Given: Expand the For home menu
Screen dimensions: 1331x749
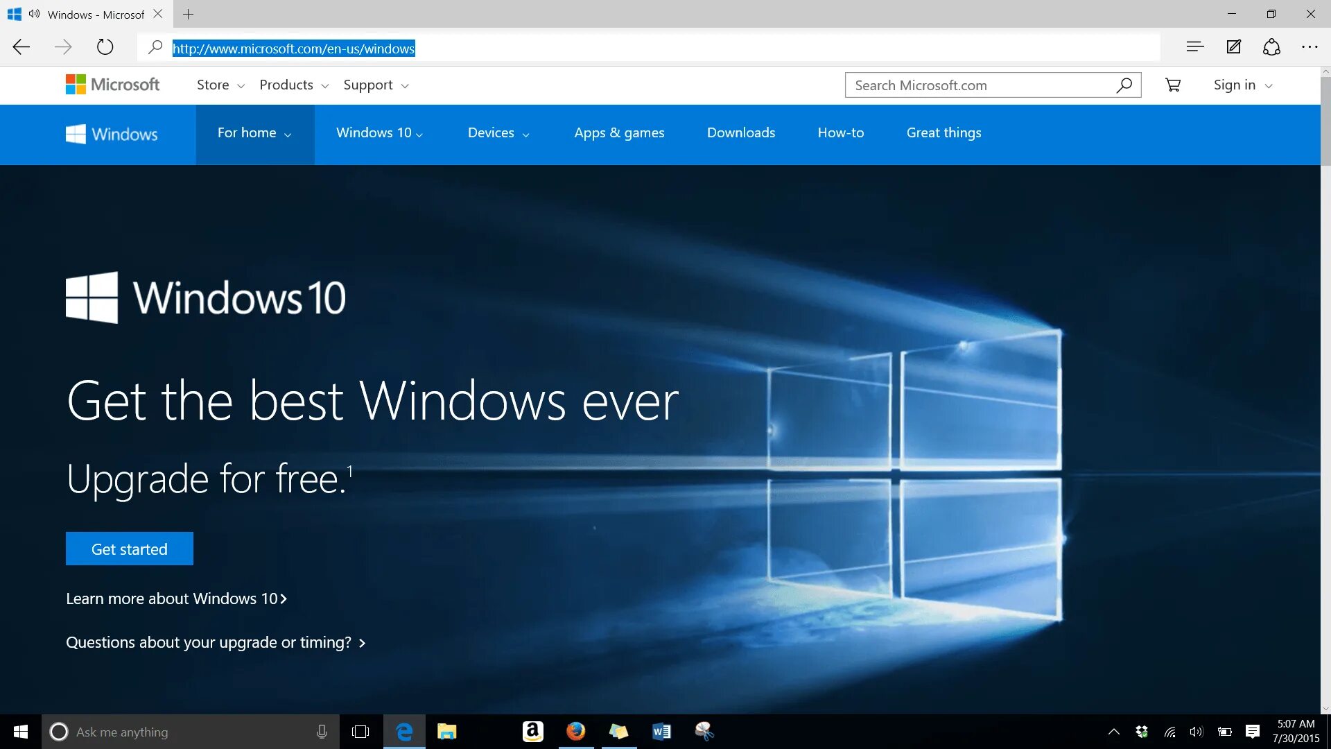Looking at the screenshot, I should [254, 133].
